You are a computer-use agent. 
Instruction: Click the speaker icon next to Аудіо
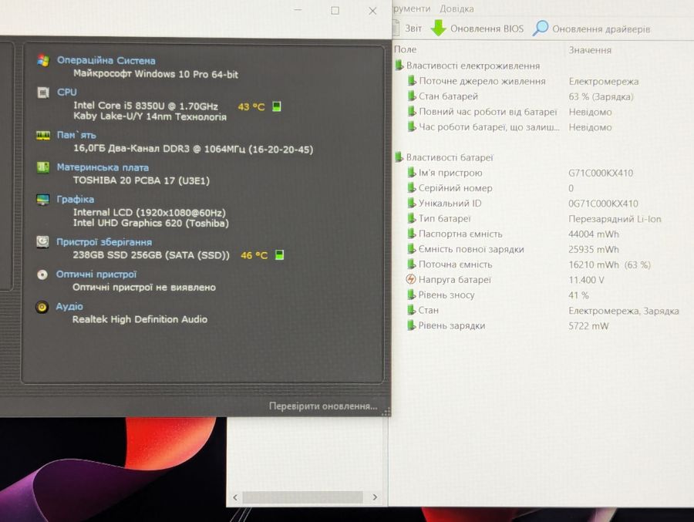click(x=42, y=307)
